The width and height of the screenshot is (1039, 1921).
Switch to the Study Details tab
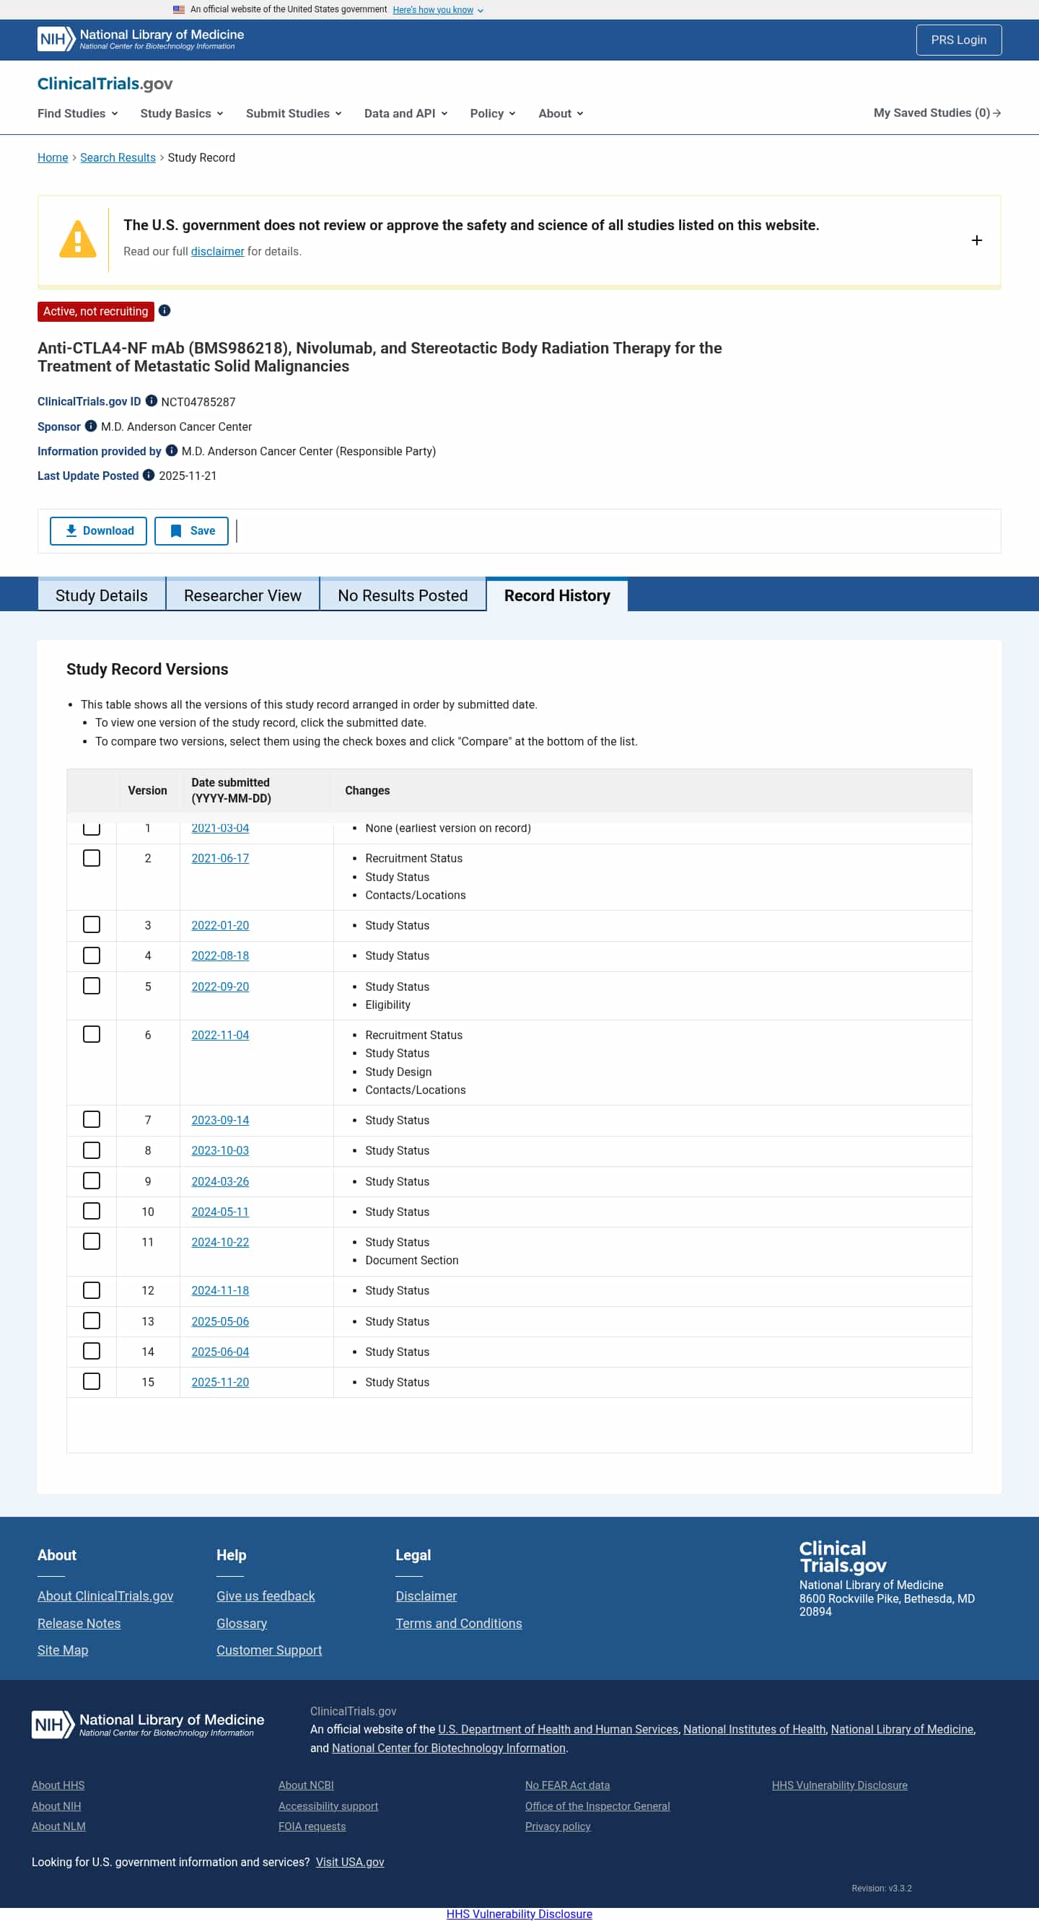102,595
